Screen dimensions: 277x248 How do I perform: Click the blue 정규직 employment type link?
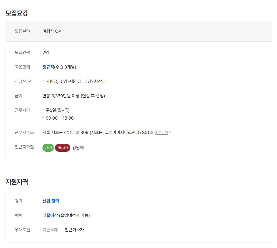[x=48, y=67]
